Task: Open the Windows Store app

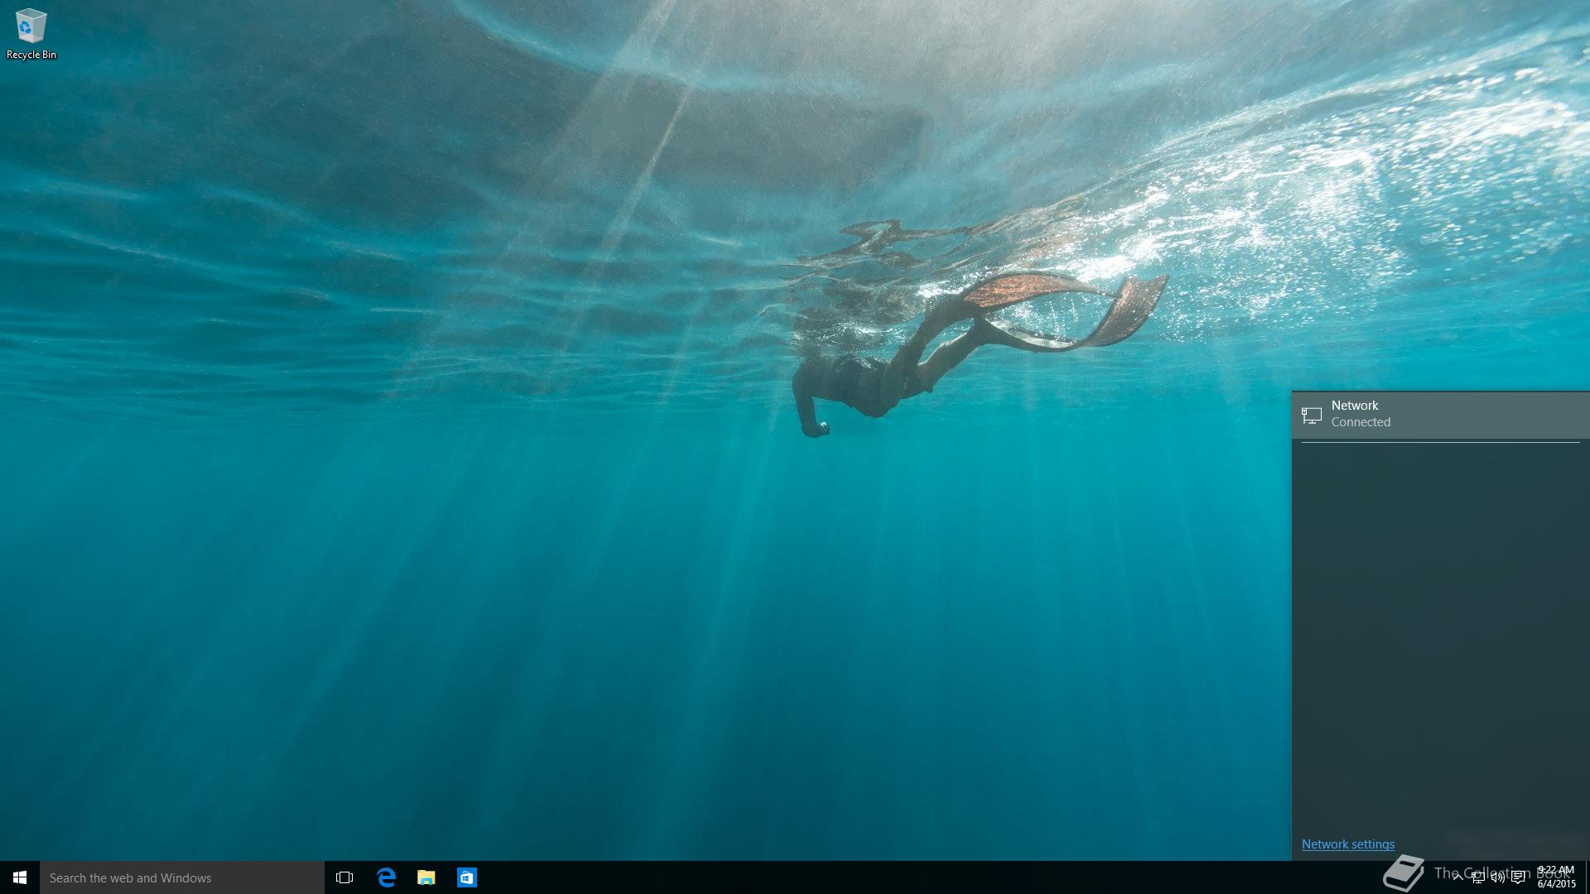Action: click(x=467, y=877)
